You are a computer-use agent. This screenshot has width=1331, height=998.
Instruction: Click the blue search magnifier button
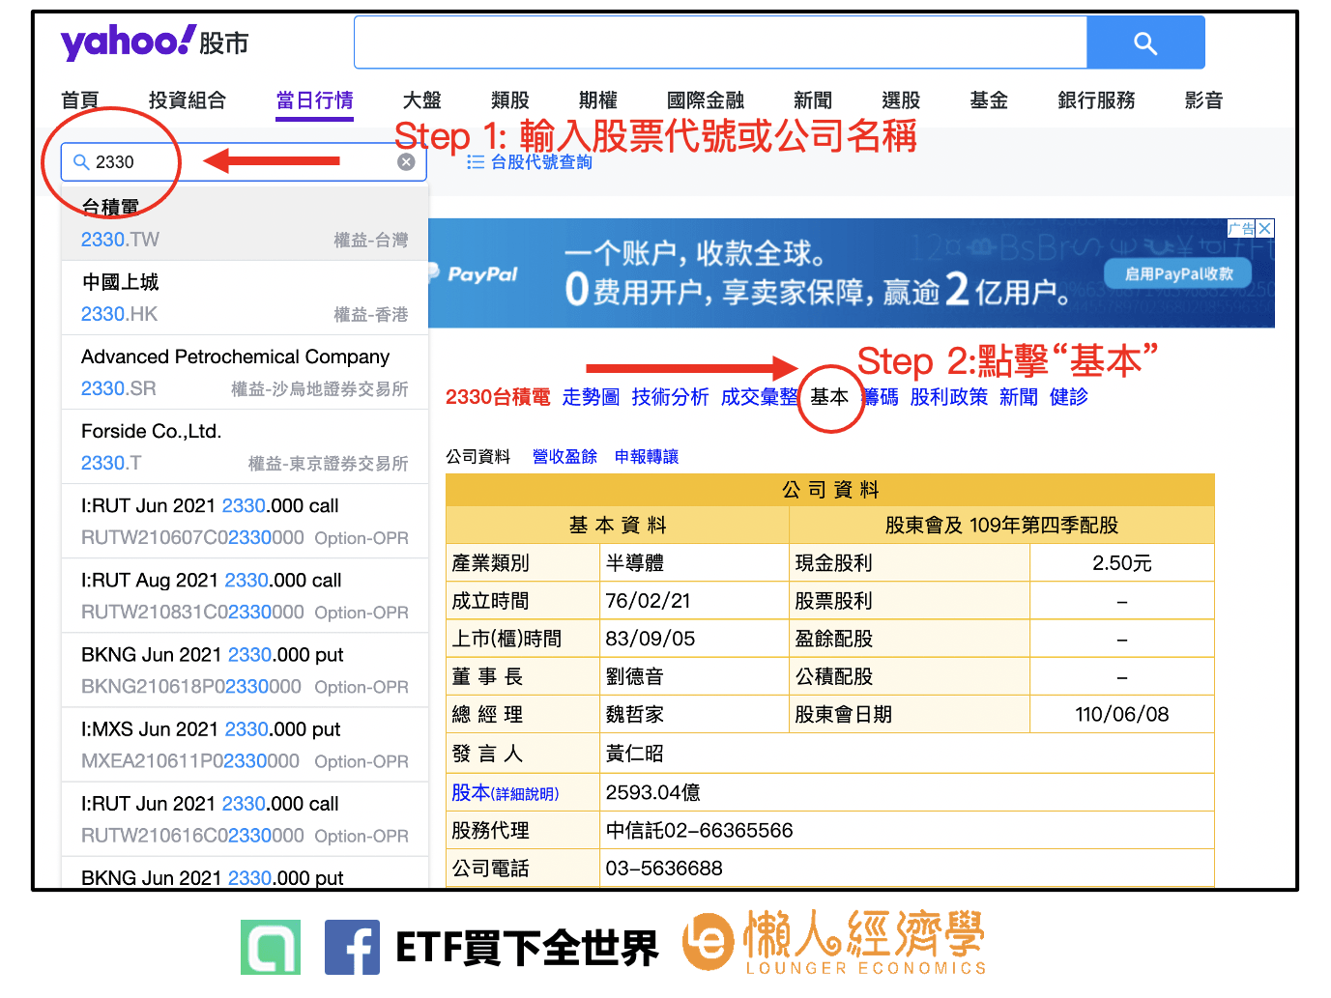(1145, 43)
